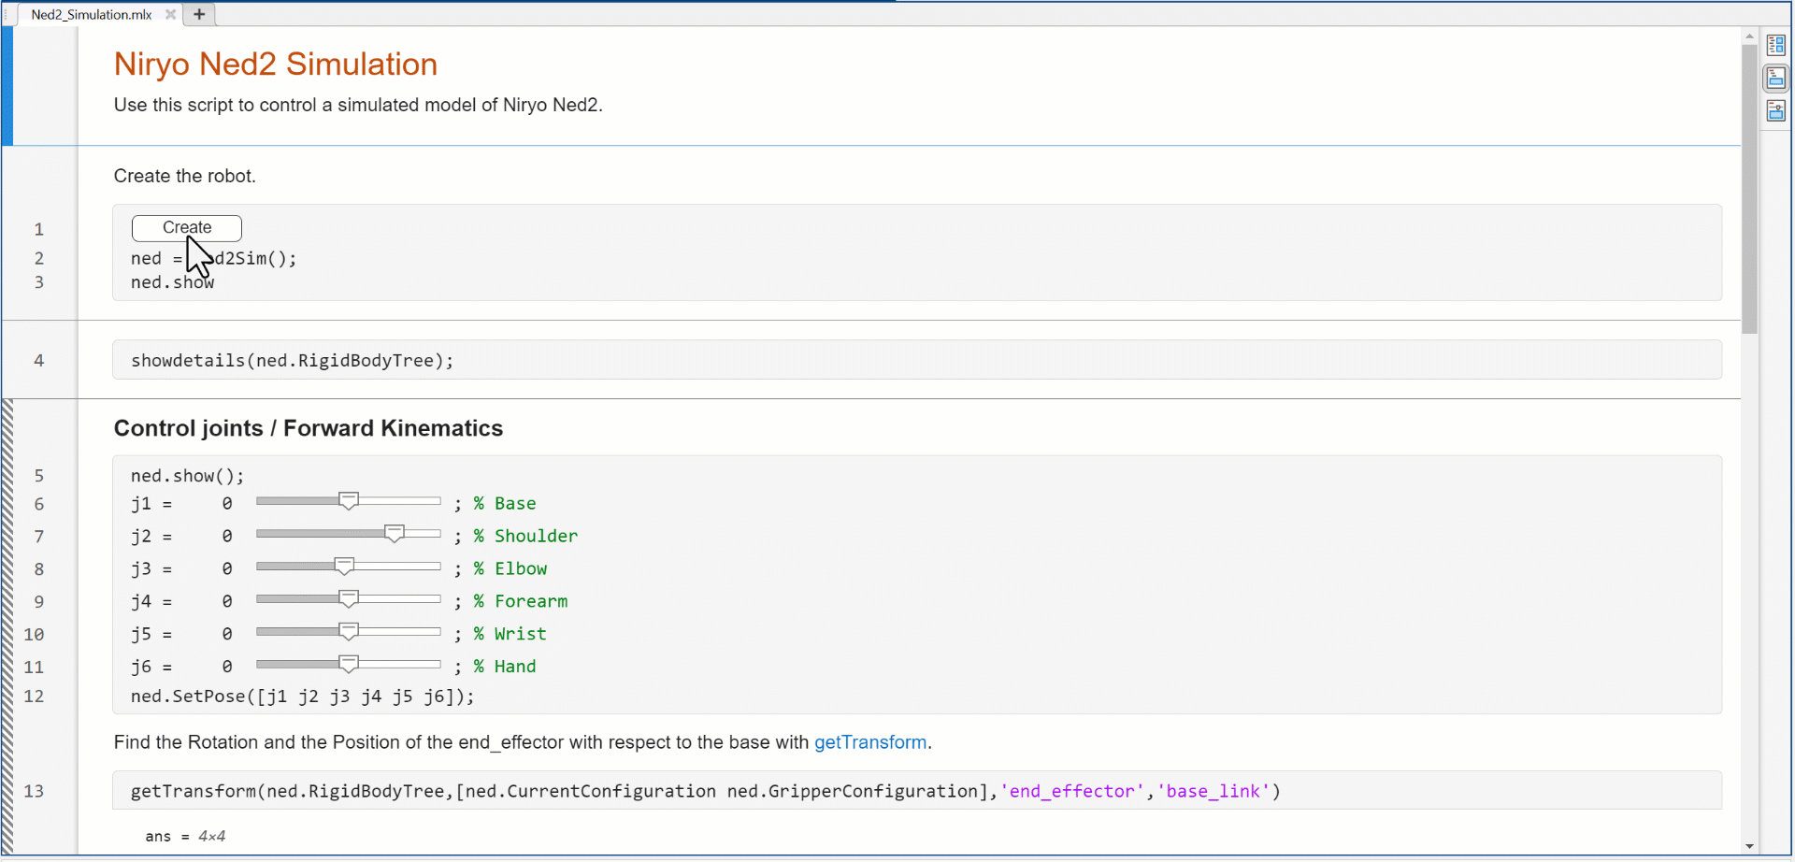This screenshot has height=862, width=1795.
Task: Click the j3 Elbow slider thumb
Action: click(x=344, y=567)
